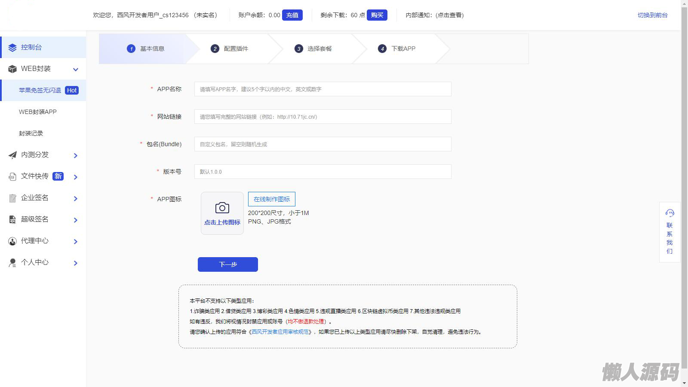Open the 西风开发者应用审核规范 link

point(280,332)
